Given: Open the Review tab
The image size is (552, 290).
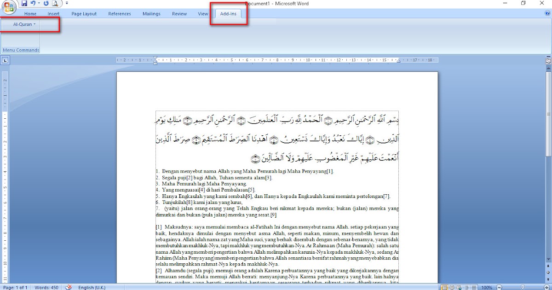Looking at the screenshot, I should [x=179, y=14].
